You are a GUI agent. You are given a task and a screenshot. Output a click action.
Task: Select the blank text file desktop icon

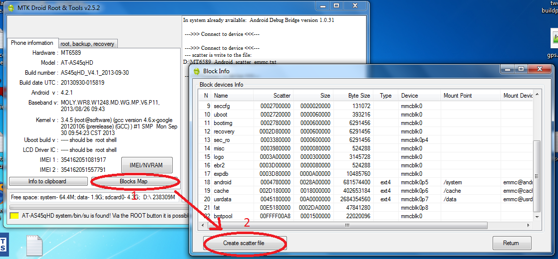[33, 246]
